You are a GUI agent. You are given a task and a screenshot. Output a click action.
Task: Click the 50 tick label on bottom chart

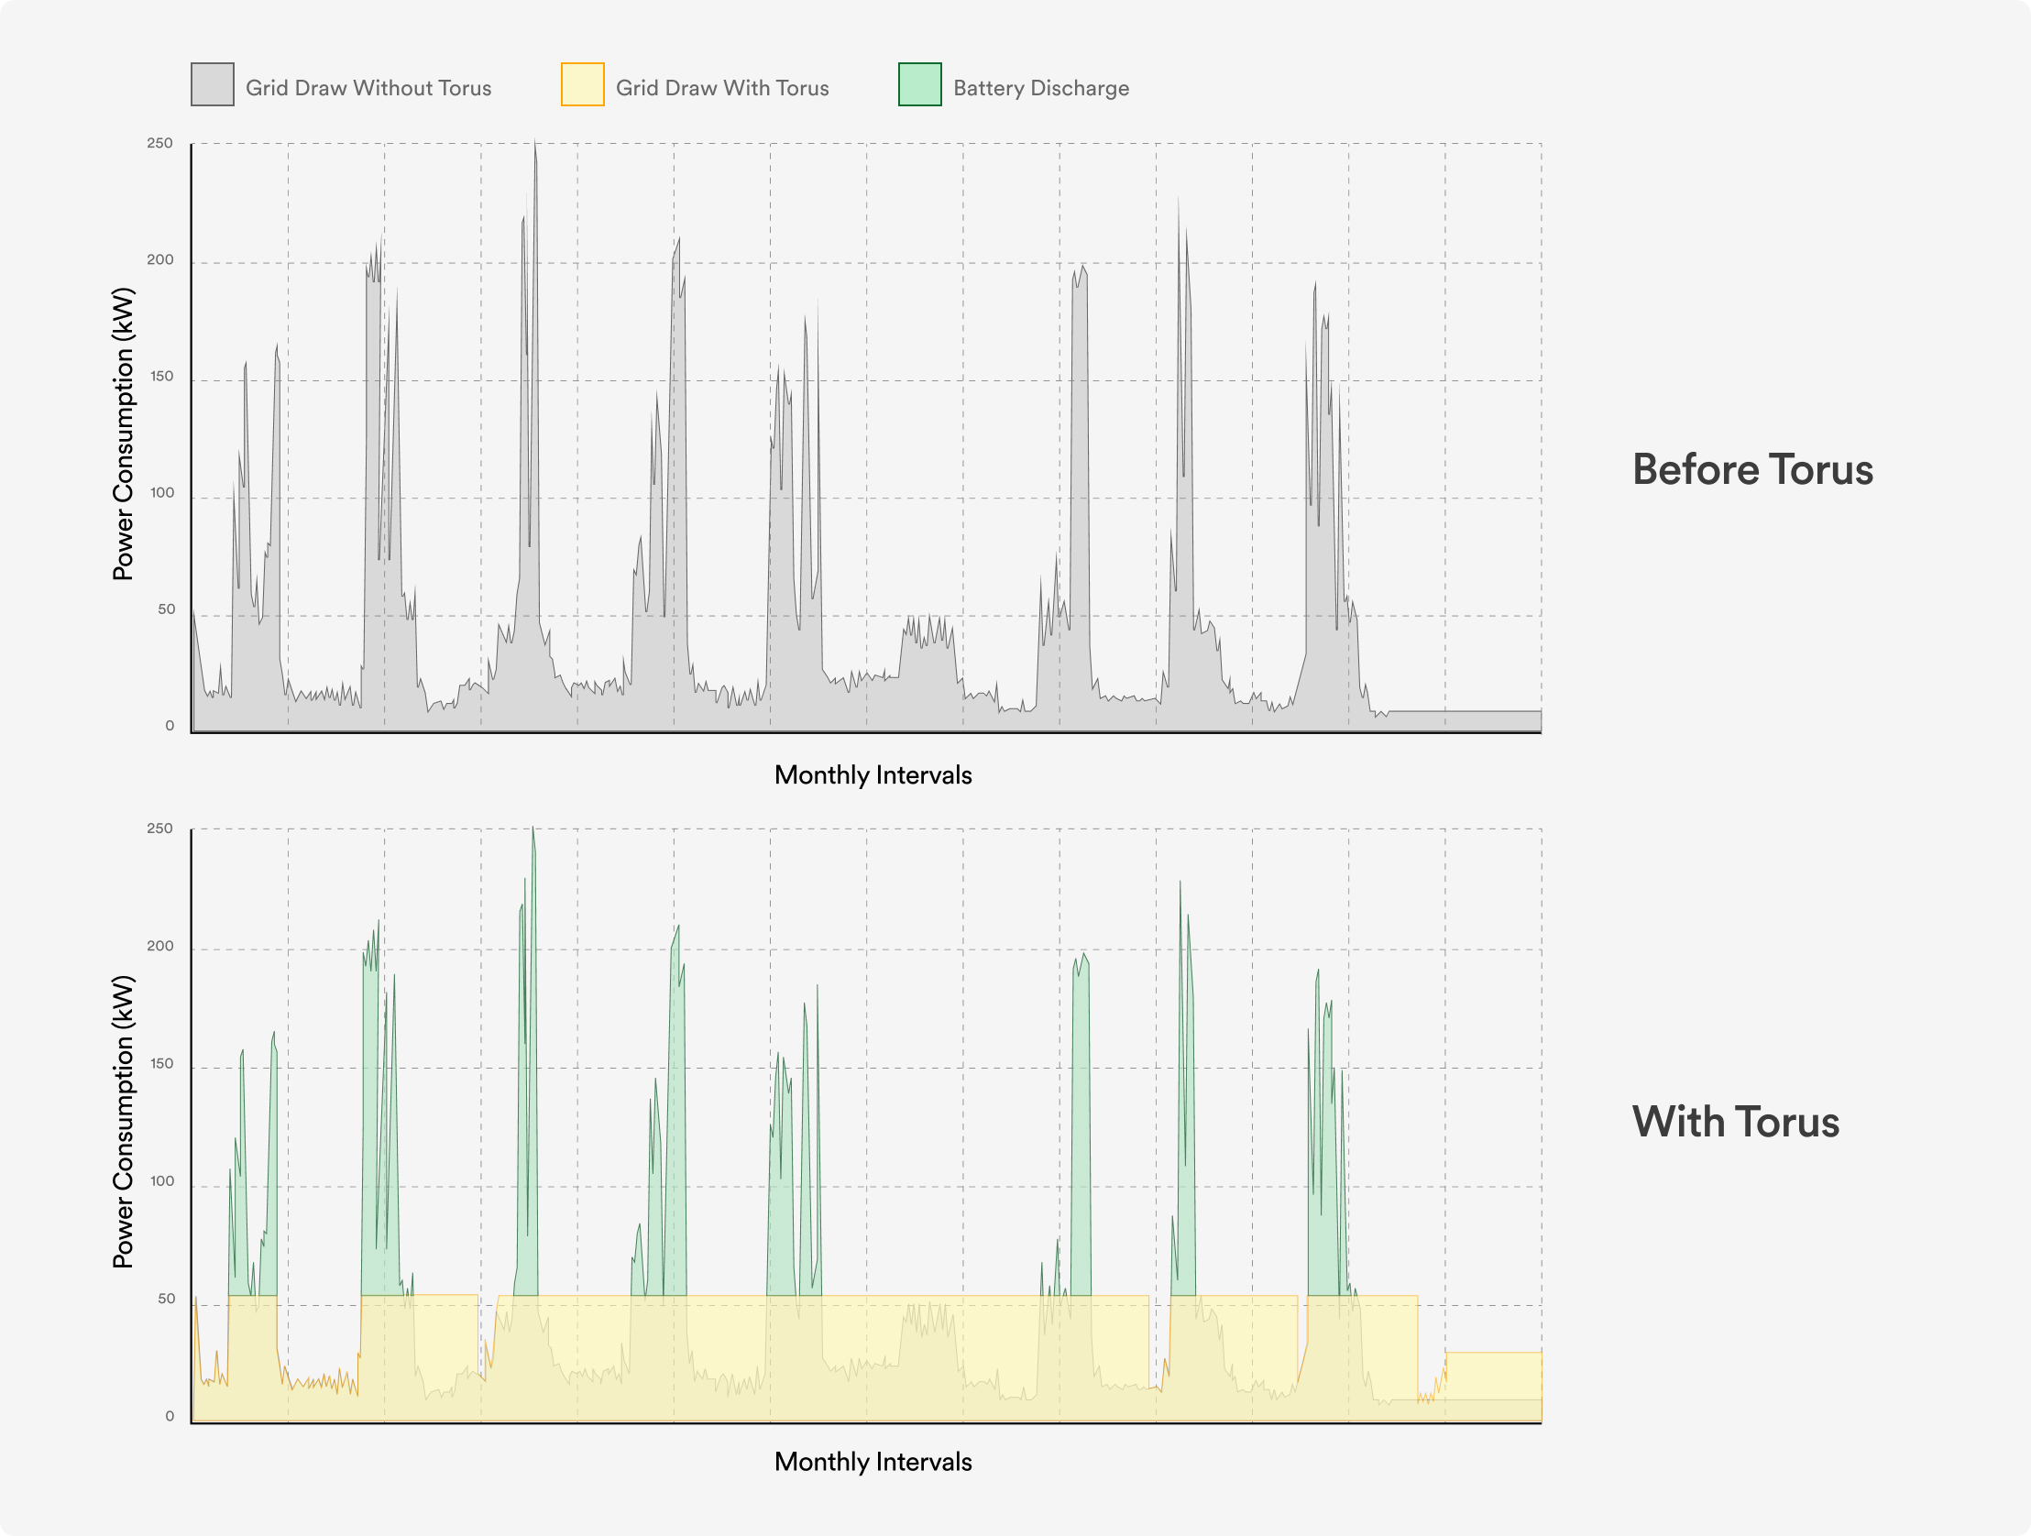click(x=165, y=1300)
